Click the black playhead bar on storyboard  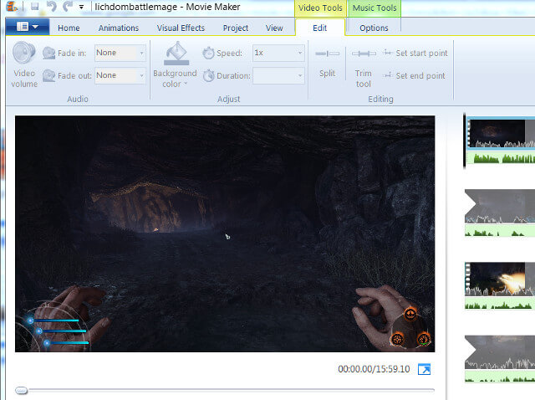[465, 141]
